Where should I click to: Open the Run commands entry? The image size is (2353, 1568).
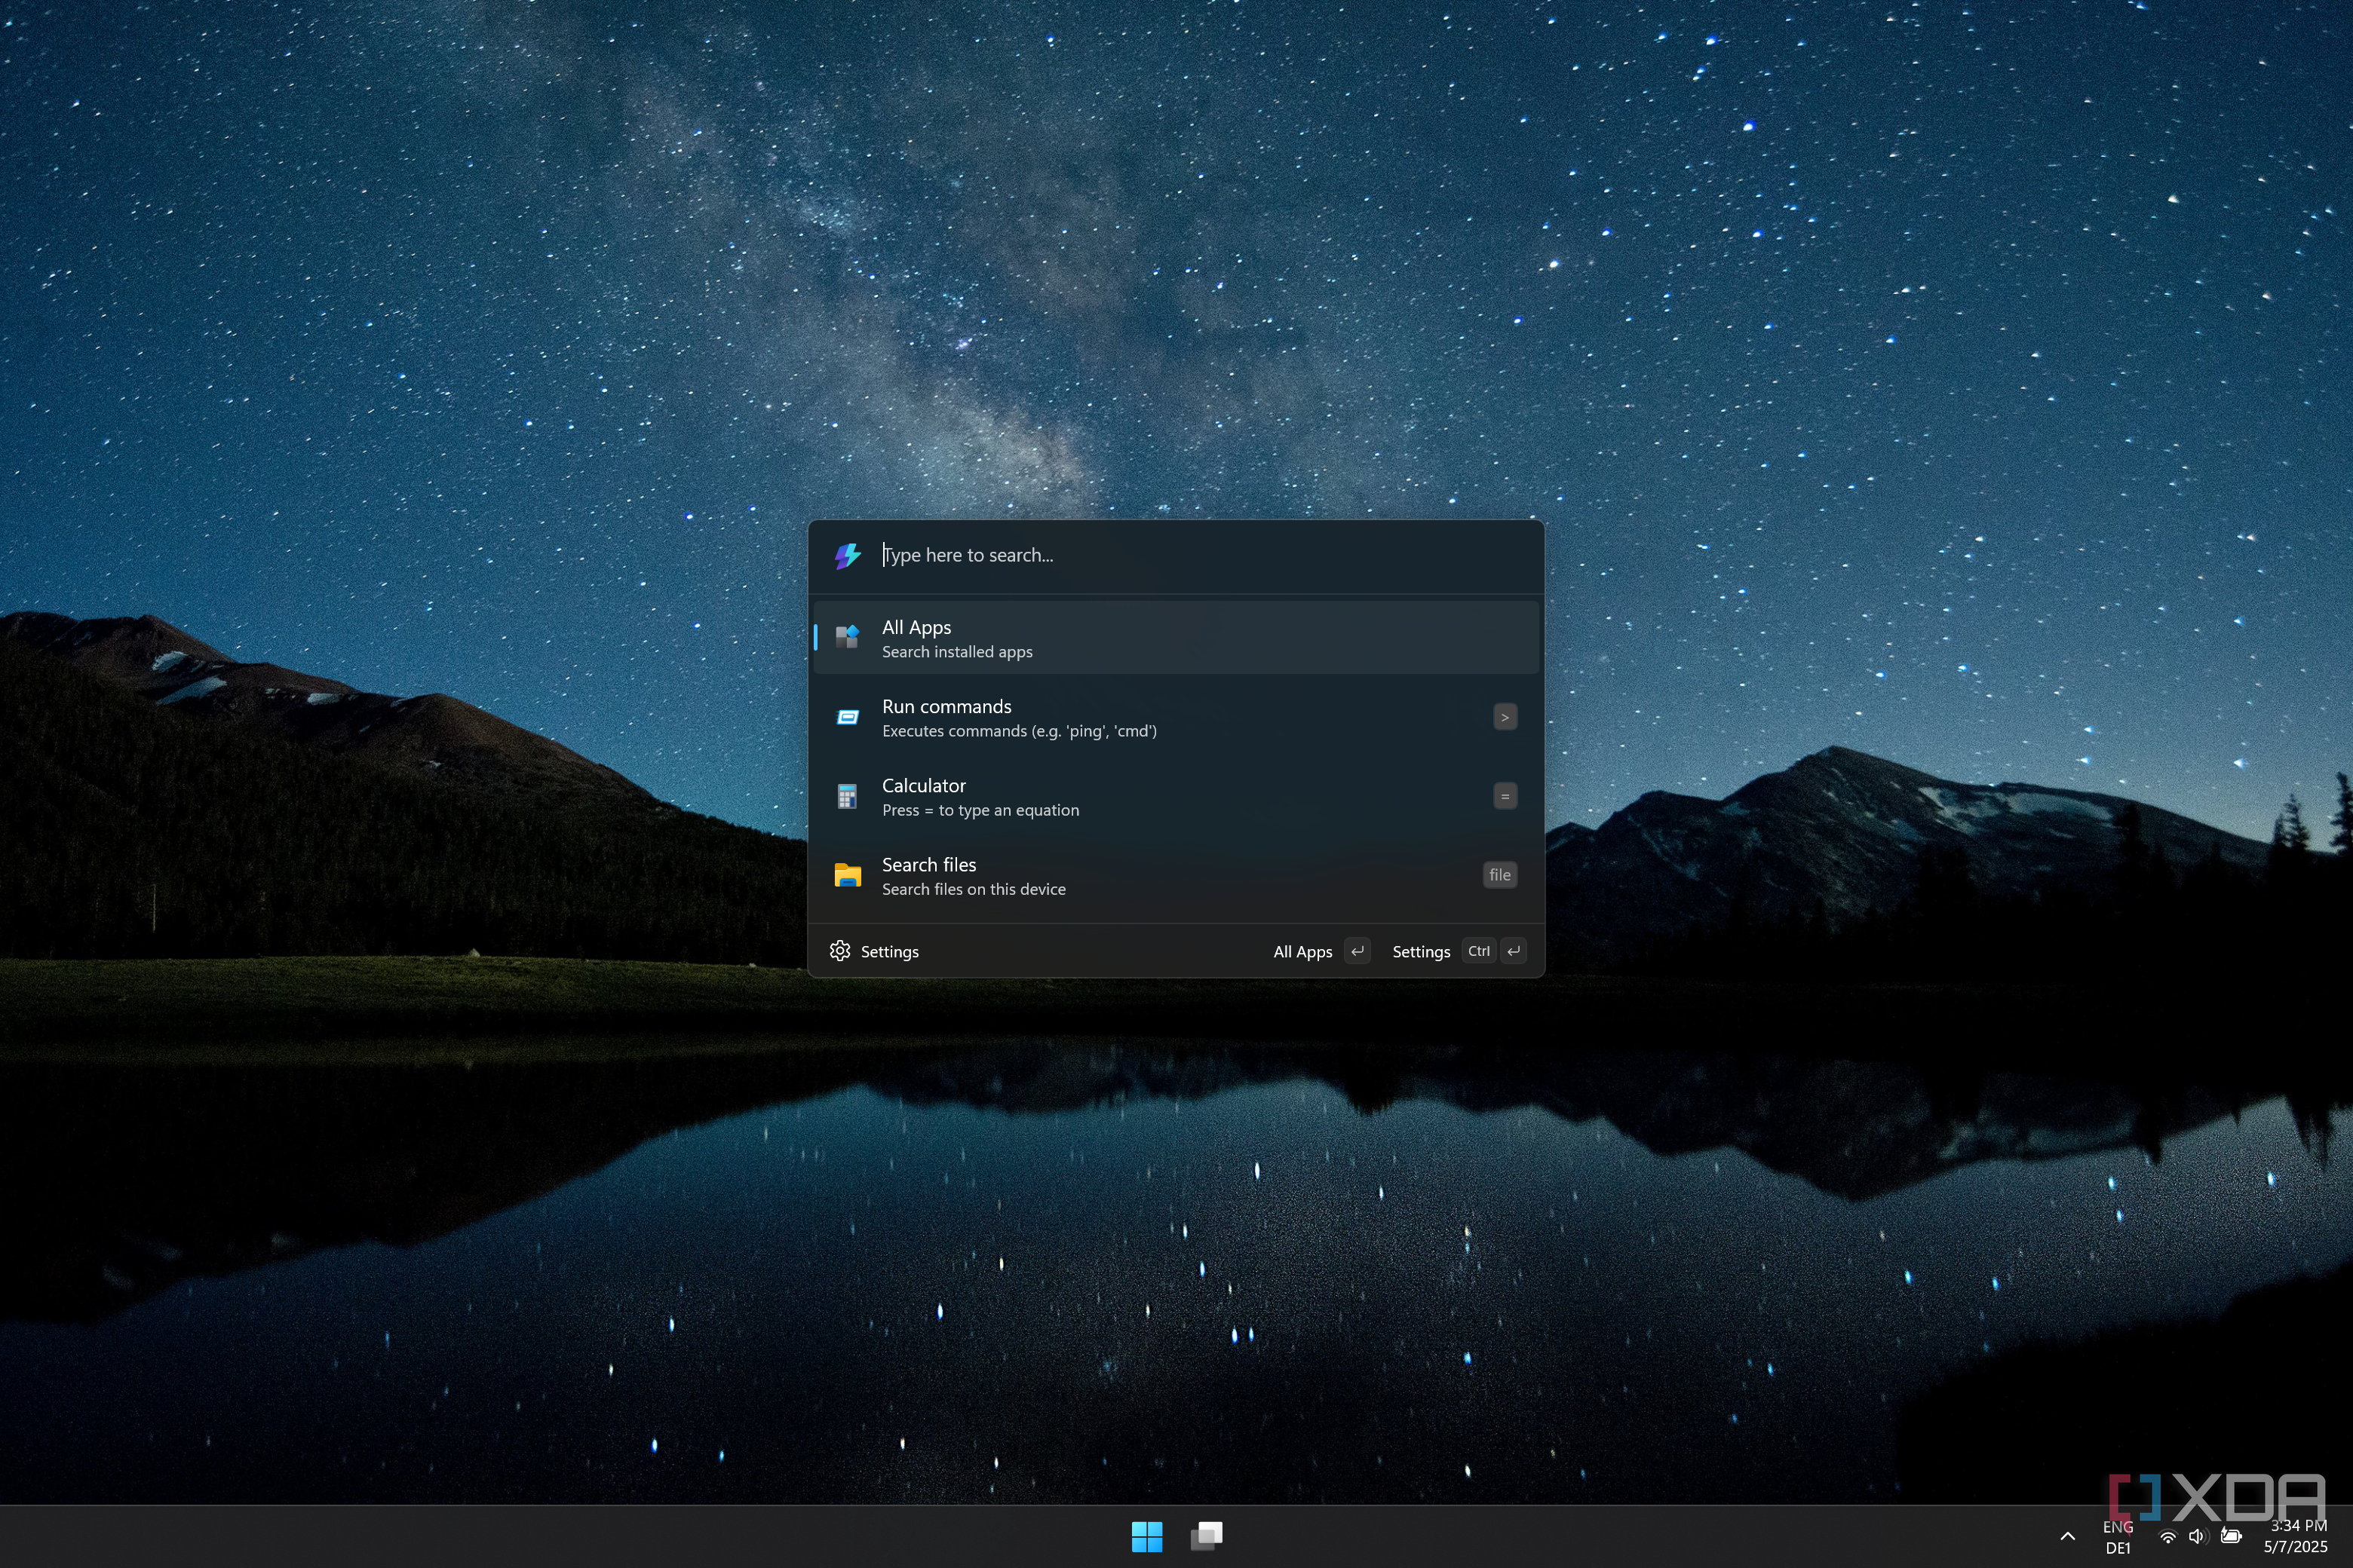(1176, 717)
